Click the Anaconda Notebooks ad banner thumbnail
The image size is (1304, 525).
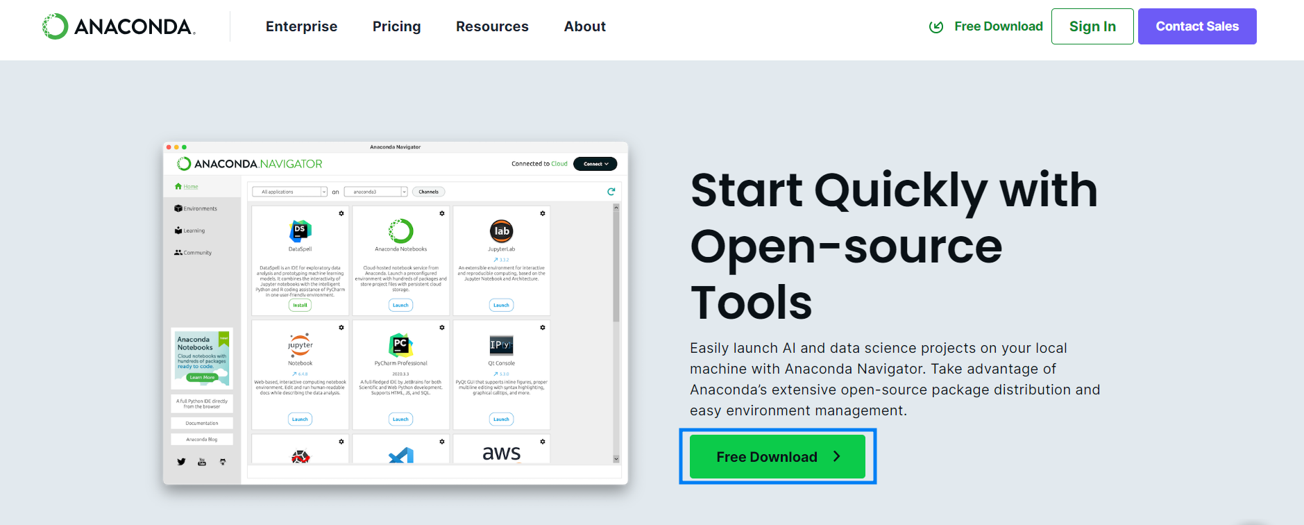coord(202,358)
